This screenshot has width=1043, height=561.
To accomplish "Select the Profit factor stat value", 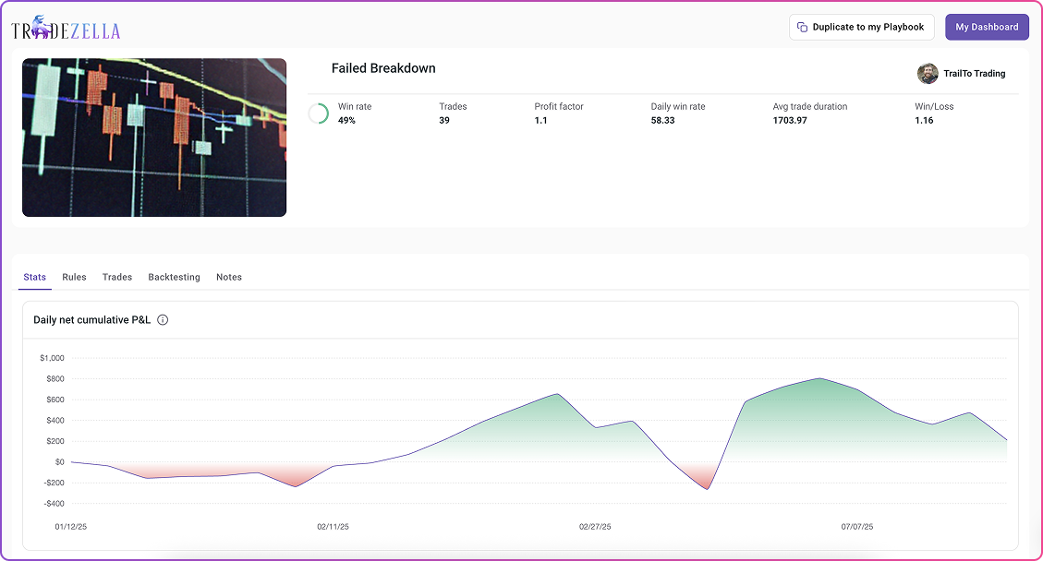I will (540, 121).
